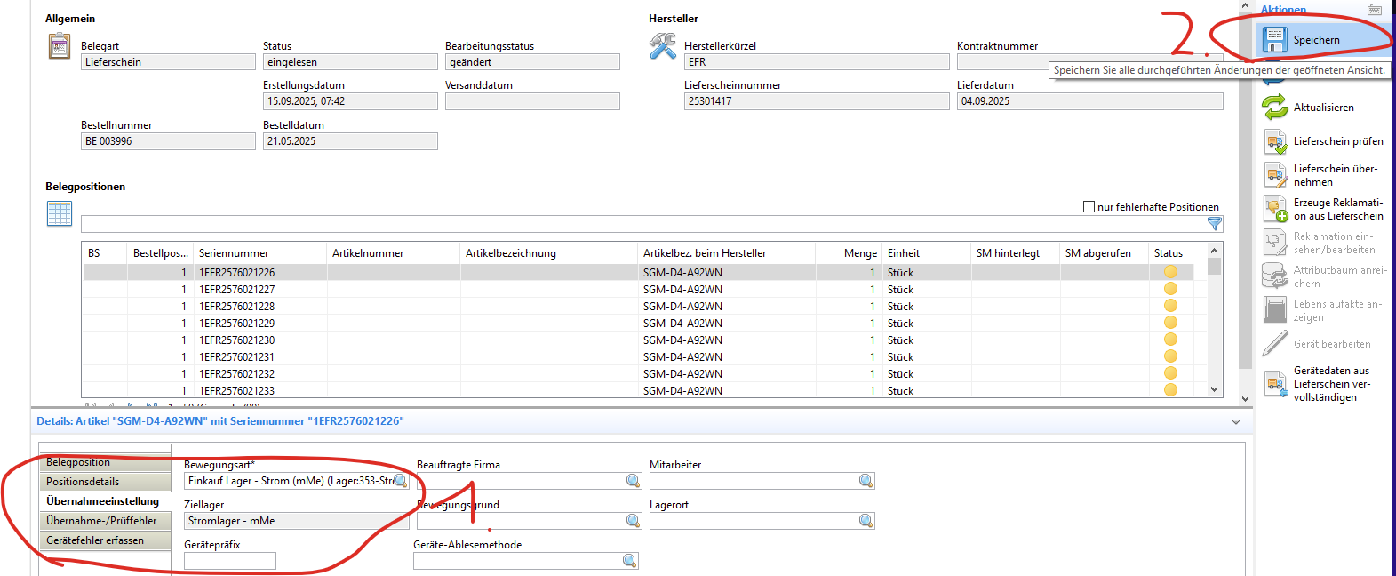Viewport: 1396px width, 576px height.
Task: Enable nur fehlerhafte Positionen checkbox
Action: tap(1089, 207)
